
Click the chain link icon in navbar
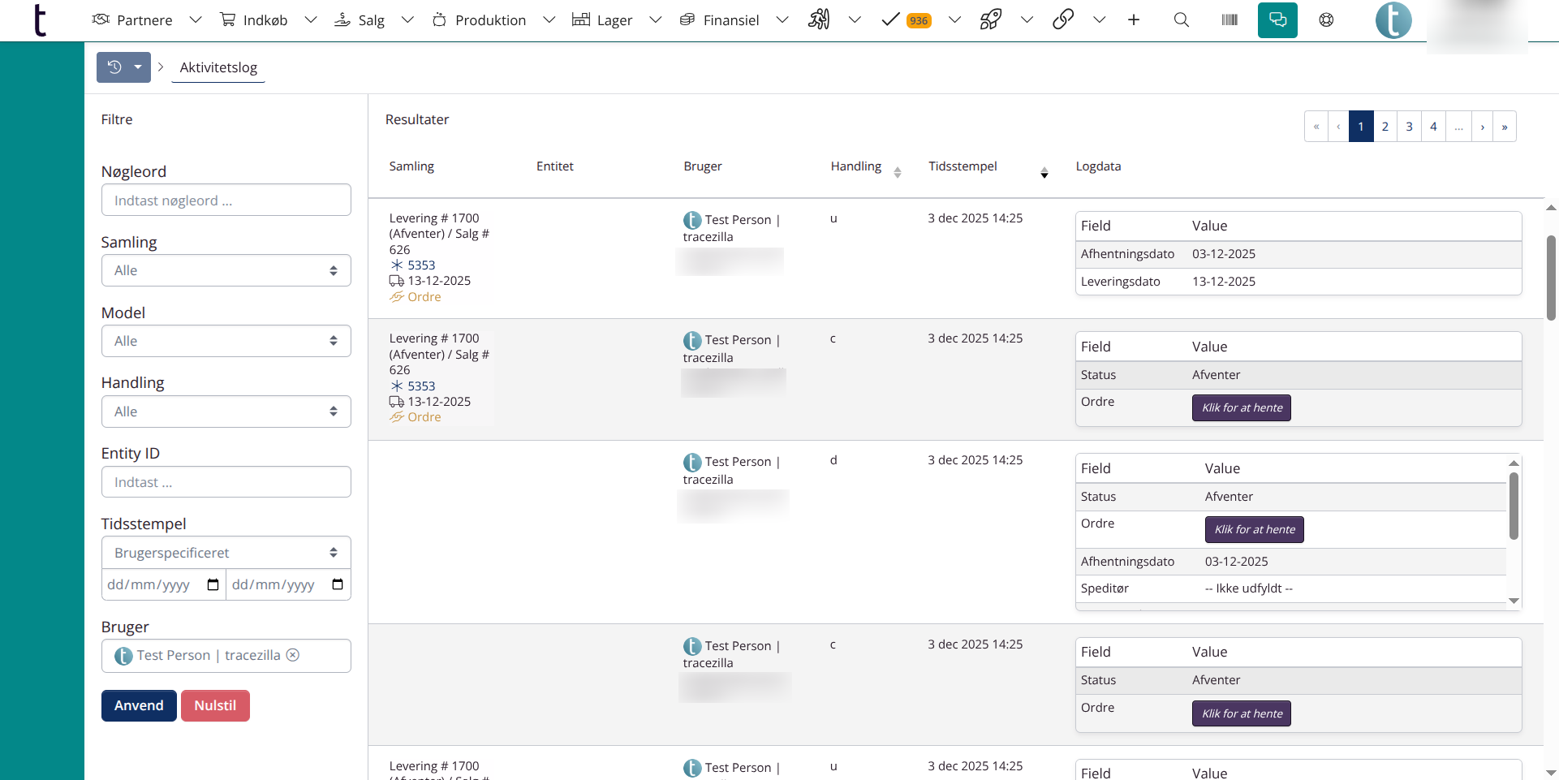(1063, 20)
